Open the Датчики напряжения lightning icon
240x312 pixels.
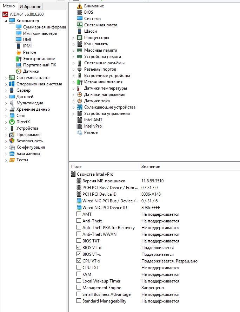click(x=79, y=95)
